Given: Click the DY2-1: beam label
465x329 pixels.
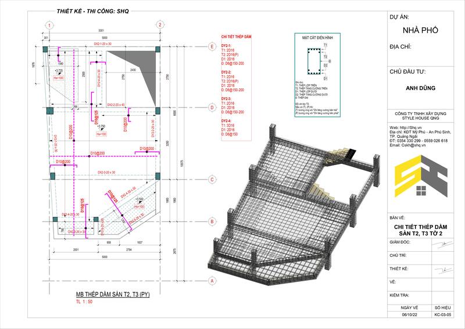Looking at the screenshot, I should pos(226,47).
